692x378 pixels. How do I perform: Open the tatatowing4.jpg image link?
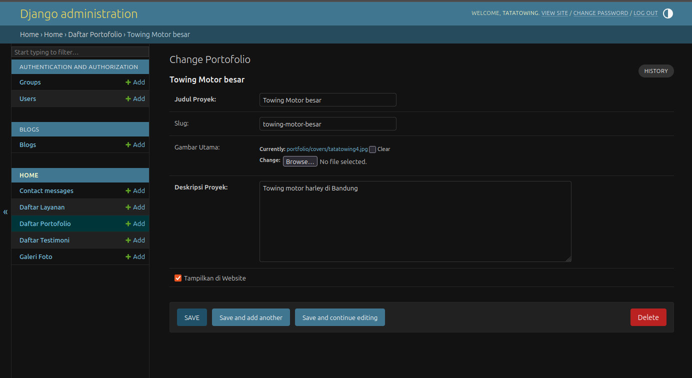327,149
